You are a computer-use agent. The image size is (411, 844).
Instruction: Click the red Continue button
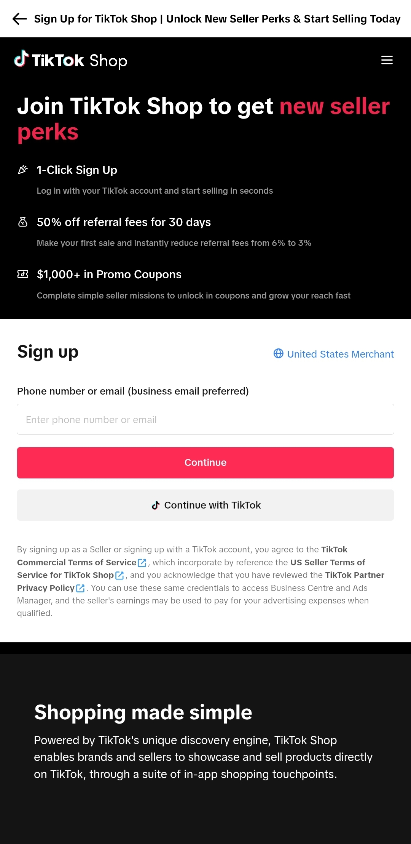[x=205, y=462]
